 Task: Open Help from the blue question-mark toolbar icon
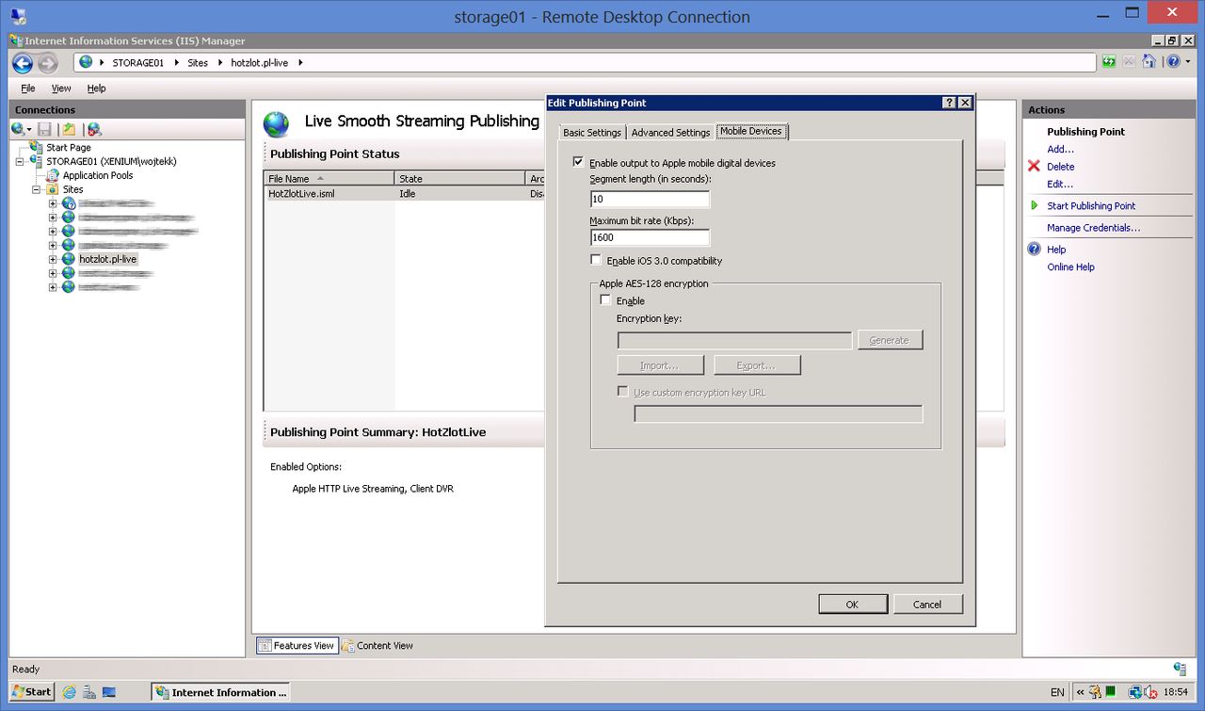1173,62
